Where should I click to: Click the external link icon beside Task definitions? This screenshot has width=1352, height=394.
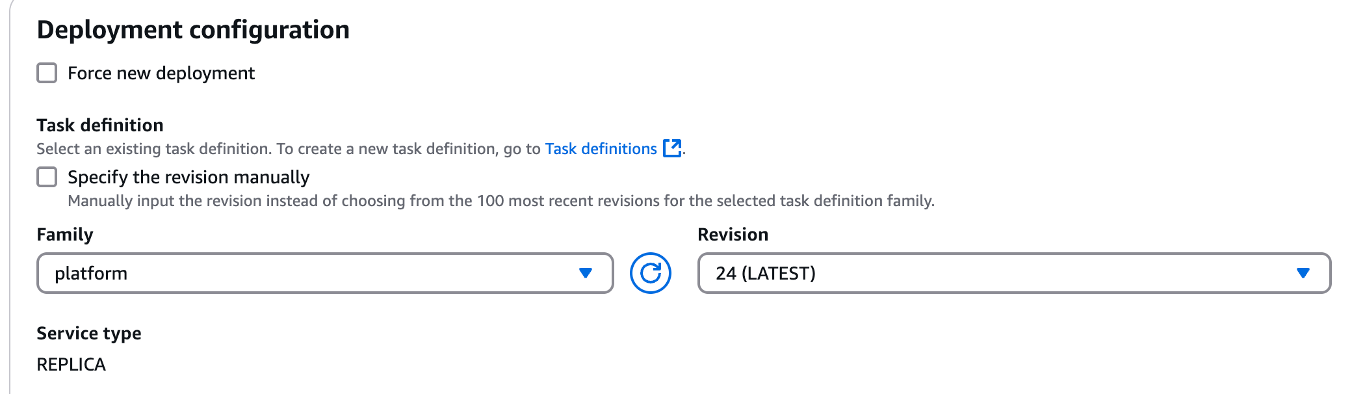[672, 149]
